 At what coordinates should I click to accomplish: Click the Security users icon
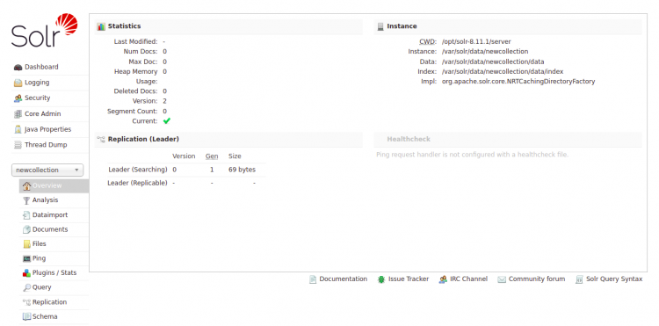pyautogui.click(x=18, y=98)
